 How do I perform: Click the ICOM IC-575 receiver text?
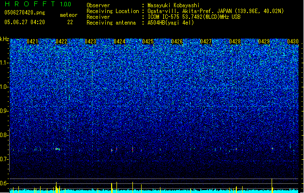click(194, 17)
